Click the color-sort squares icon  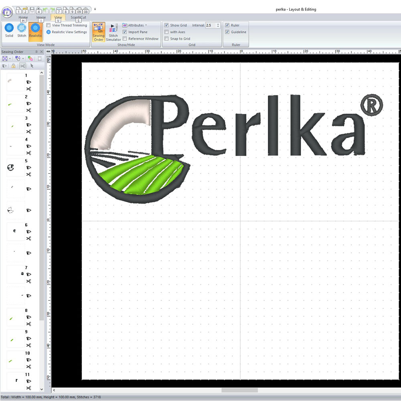click(30, 59)
